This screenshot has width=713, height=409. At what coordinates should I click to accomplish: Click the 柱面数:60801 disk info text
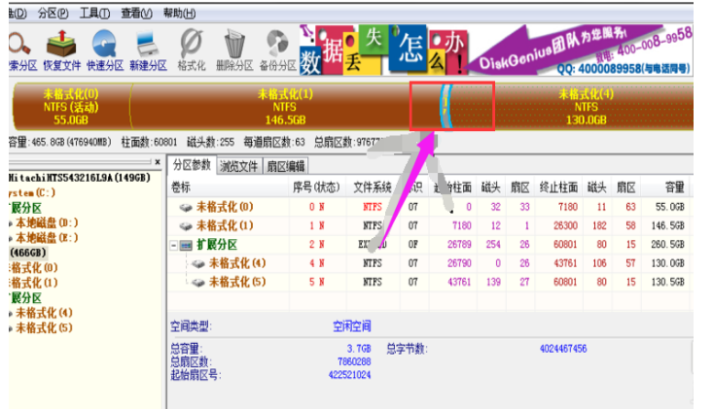149,143
